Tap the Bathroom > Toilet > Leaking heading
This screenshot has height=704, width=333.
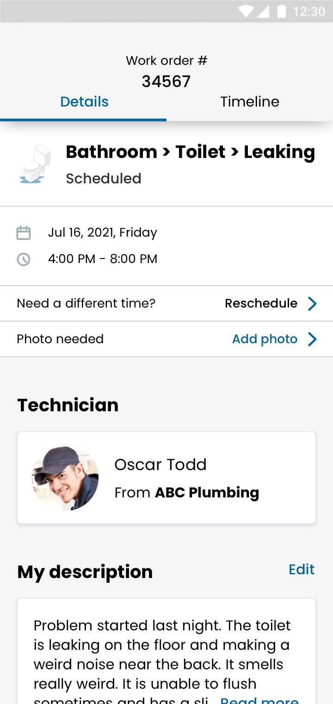coord(191,152)
